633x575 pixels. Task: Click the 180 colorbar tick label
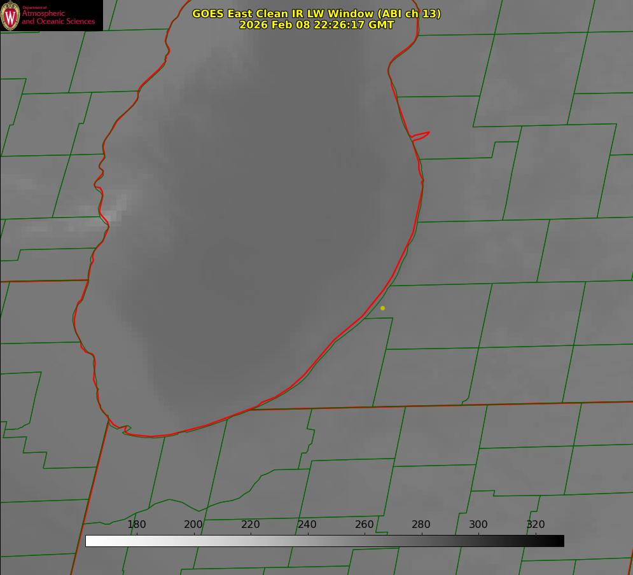[137, 525]
